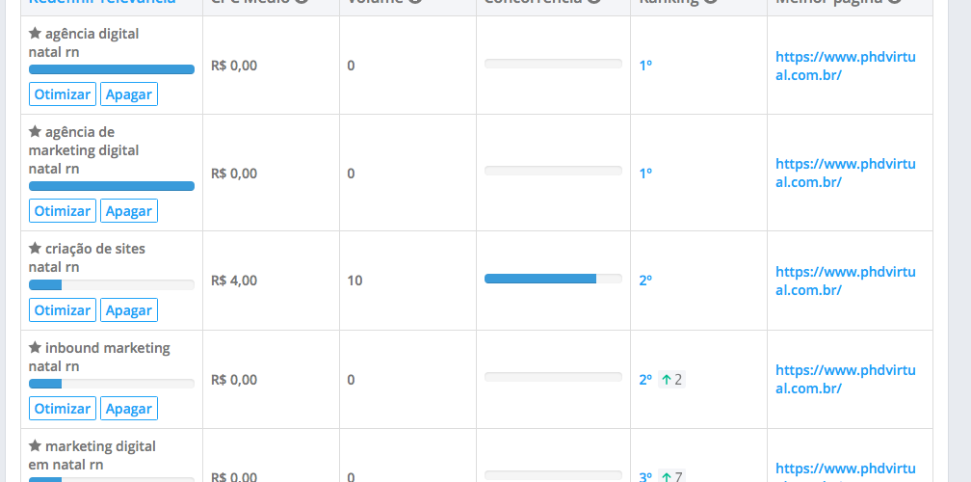971x482 pixels.
Task: Otimizar the agência digital natal rn keyword
Action: tap(63, 94)
